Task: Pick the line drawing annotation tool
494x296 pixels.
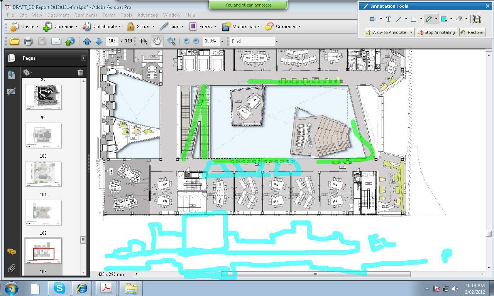Action: [399, 19]
